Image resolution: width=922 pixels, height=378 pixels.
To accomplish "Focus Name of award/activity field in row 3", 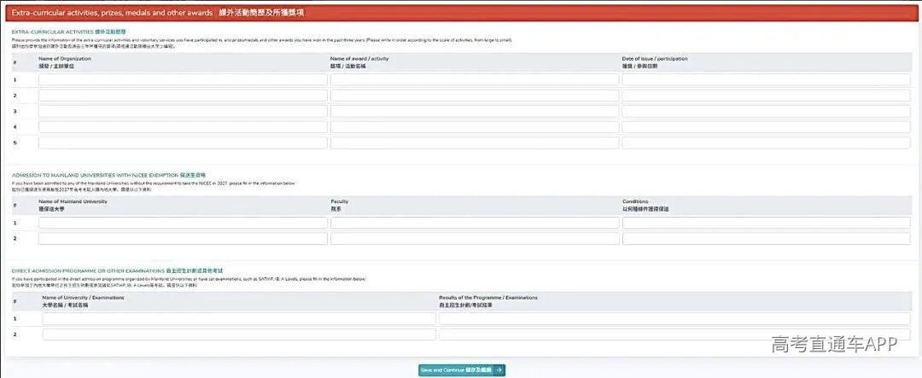I will coord(475,111).
